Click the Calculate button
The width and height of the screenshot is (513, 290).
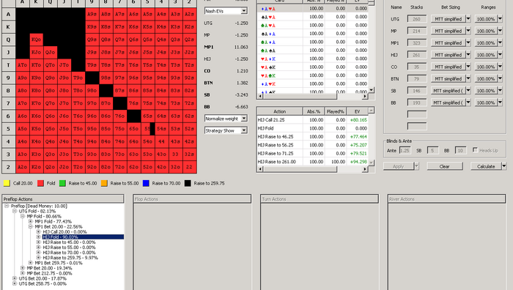click(x=486, y=166)
